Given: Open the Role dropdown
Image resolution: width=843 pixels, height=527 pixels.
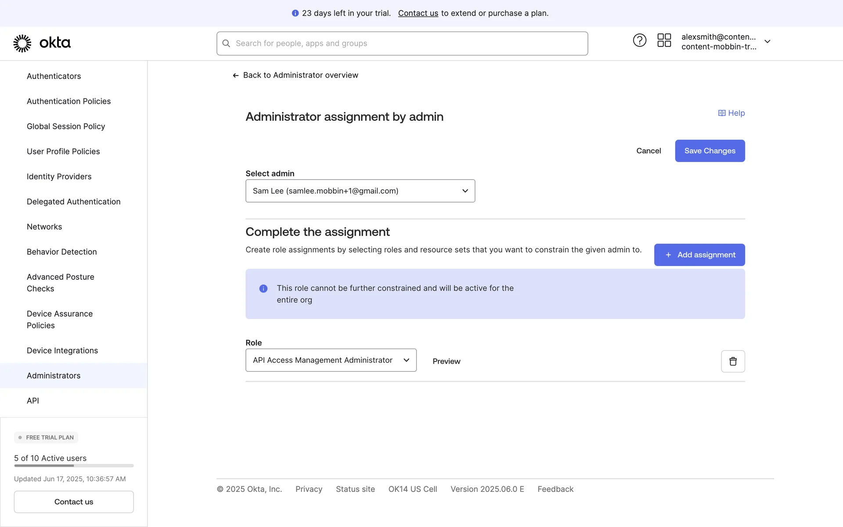Looking at the screenshot, I should 331,360.
